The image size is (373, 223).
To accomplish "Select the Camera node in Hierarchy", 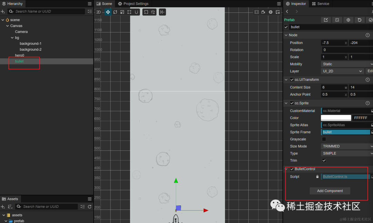I will coord(21,32).
